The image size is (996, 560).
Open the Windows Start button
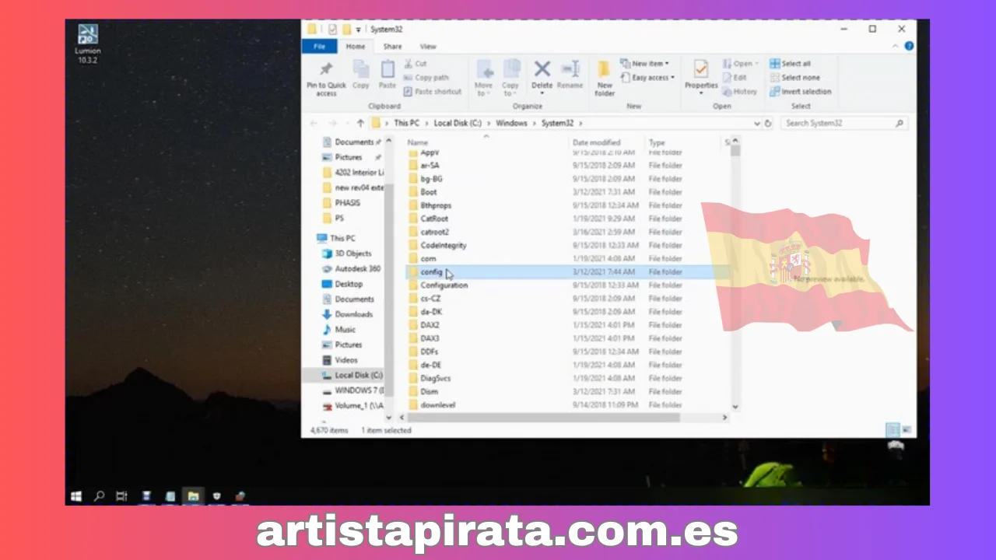76,495
